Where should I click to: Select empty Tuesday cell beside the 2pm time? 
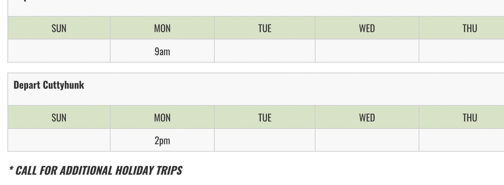click(265, 140)
